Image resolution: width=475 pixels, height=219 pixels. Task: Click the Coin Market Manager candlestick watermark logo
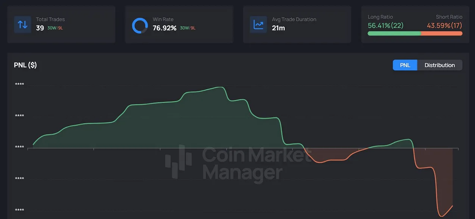coord(179,161)
